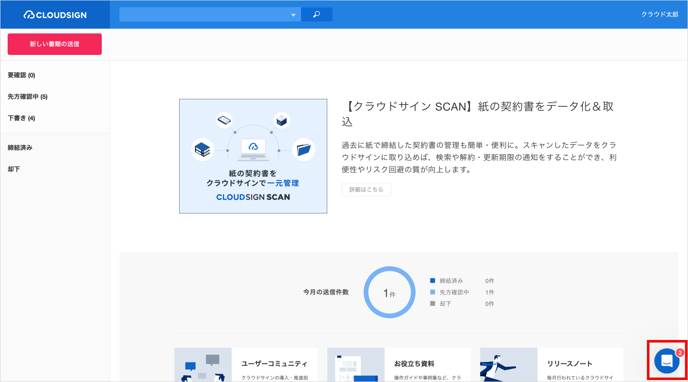The image size is (688, 382).
Task: Click the CloudSign logo
Action: (x=55, y=15)
